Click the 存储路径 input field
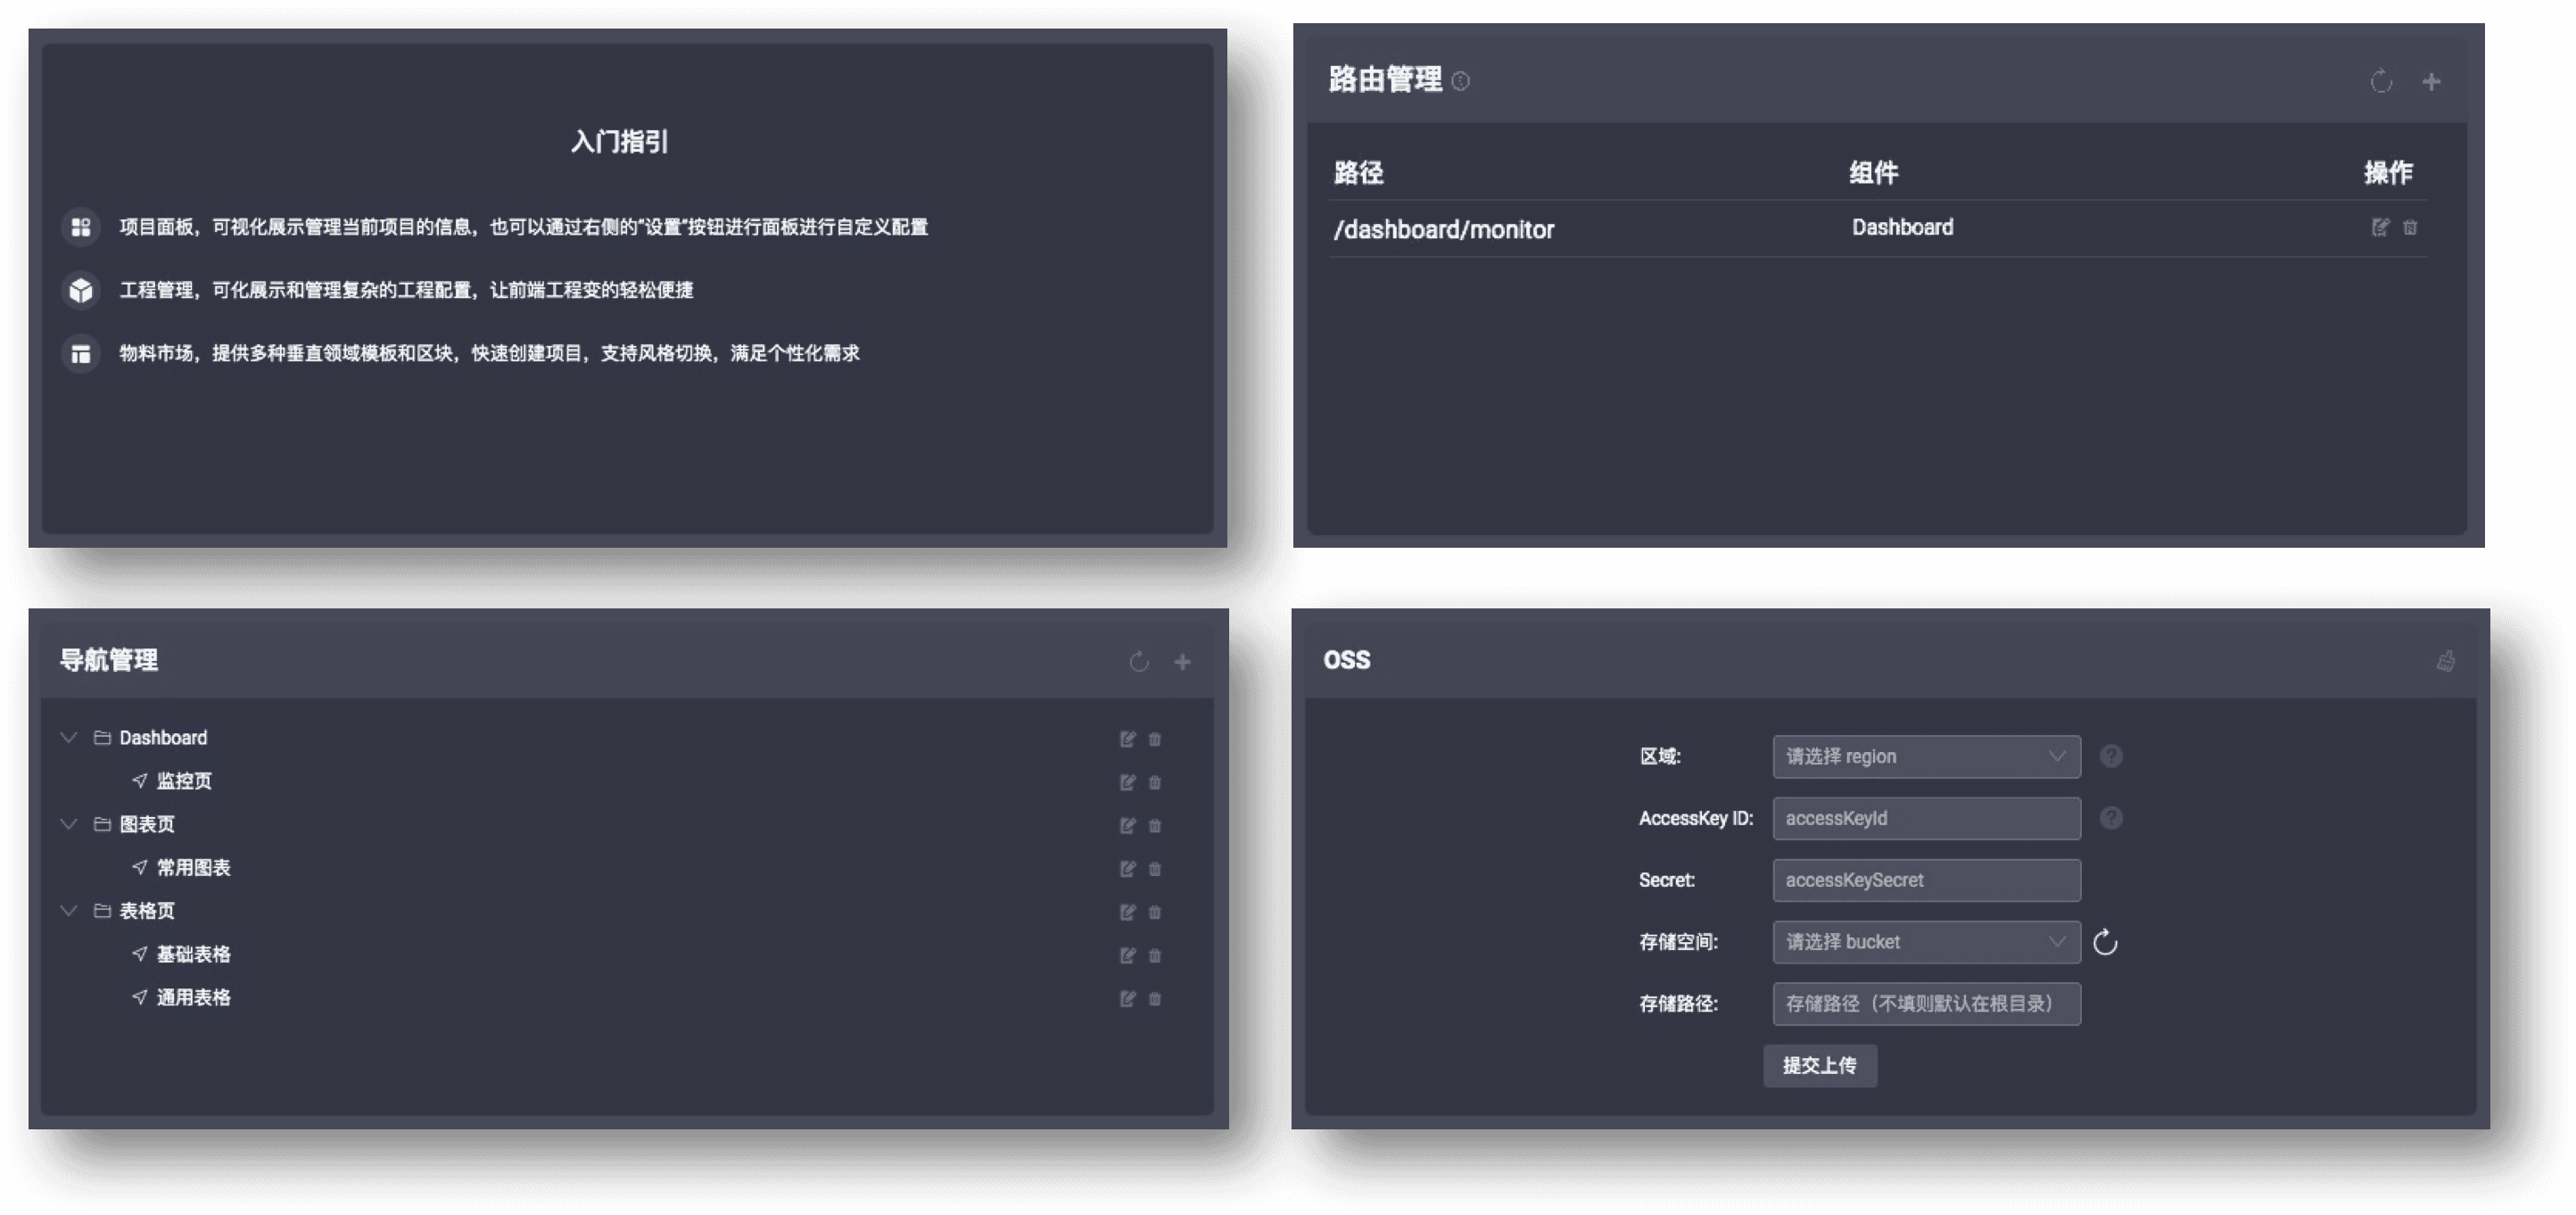The height and width of the screenshot is (1215, 2576). [x=1926, y=1004]
